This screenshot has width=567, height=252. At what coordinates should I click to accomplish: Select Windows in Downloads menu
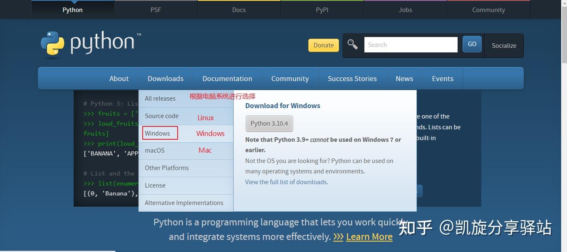point(186,133)
